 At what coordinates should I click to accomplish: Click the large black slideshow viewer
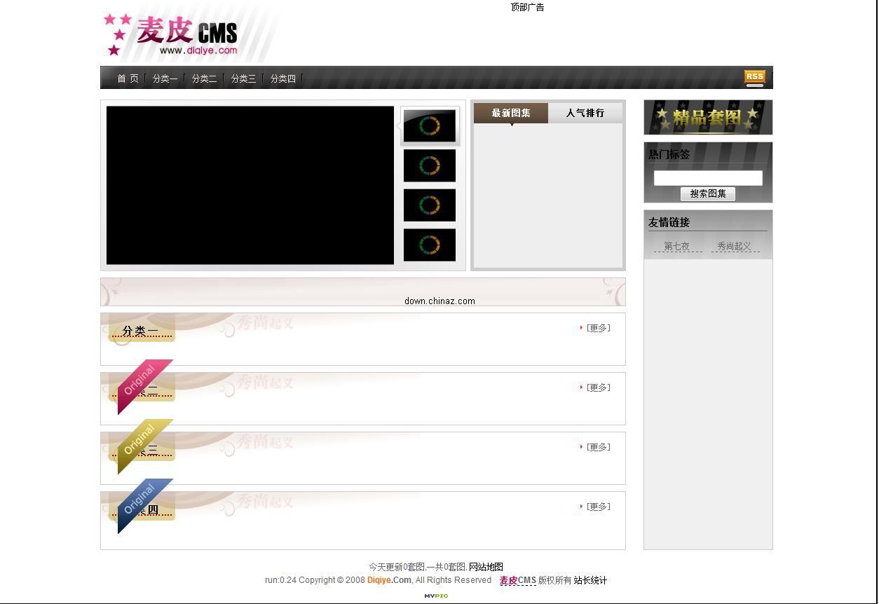tap(250, 185)
